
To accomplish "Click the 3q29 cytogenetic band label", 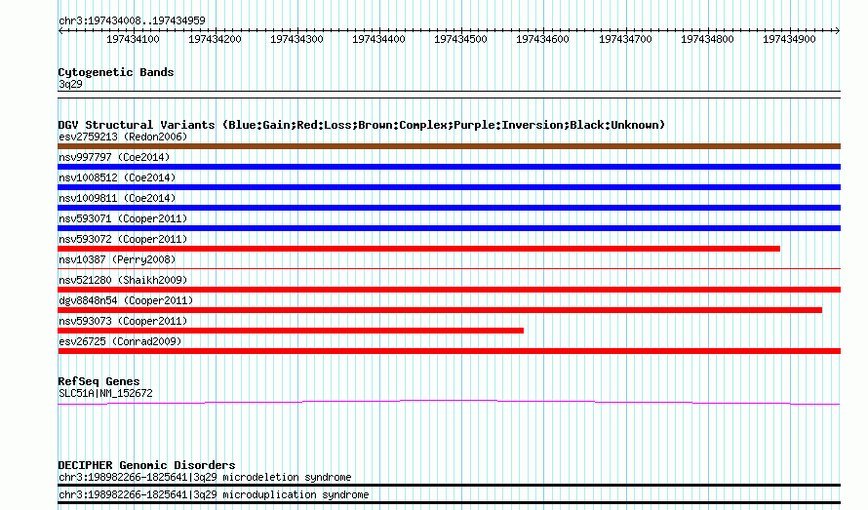I will [70, 84].
